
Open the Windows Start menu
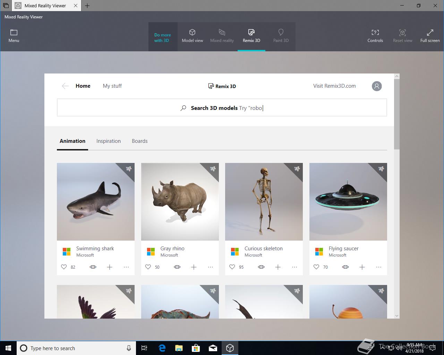pyautogui.click(x=8, y=348)
